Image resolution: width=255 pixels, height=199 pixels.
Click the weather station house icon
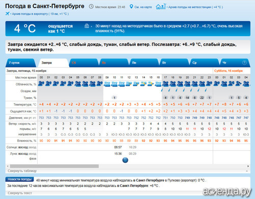161,7
